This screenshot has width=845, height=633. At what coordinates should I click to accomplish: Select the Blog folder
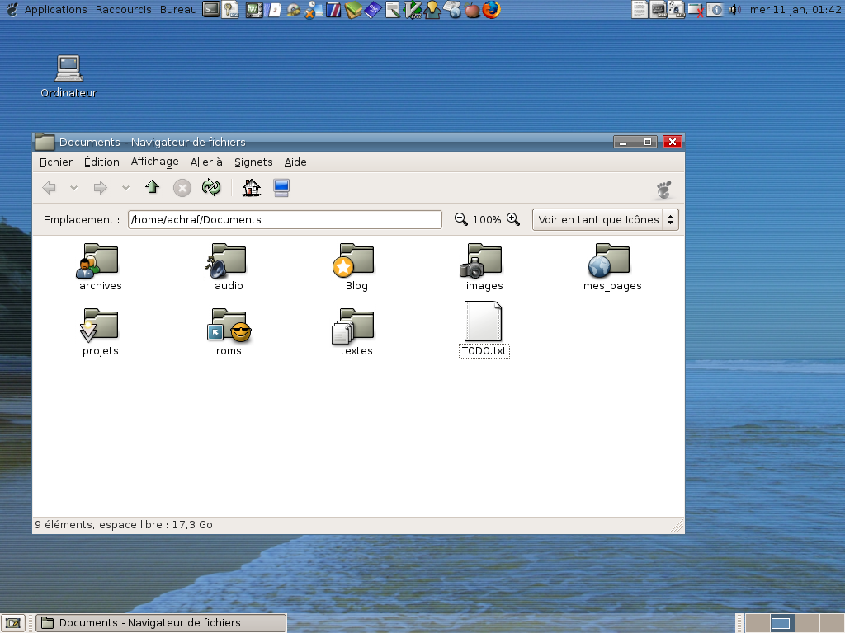356,267
